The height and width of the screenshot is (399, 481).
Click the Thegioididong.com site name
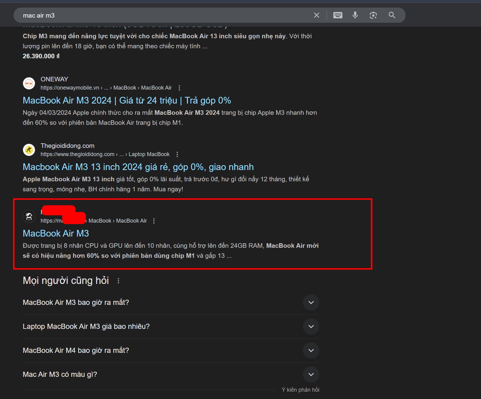[x=67, y=146]
